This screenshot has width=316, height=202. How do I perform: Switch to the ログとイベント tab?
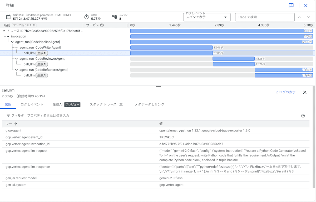pyautogui.click(x=32, y=104)
